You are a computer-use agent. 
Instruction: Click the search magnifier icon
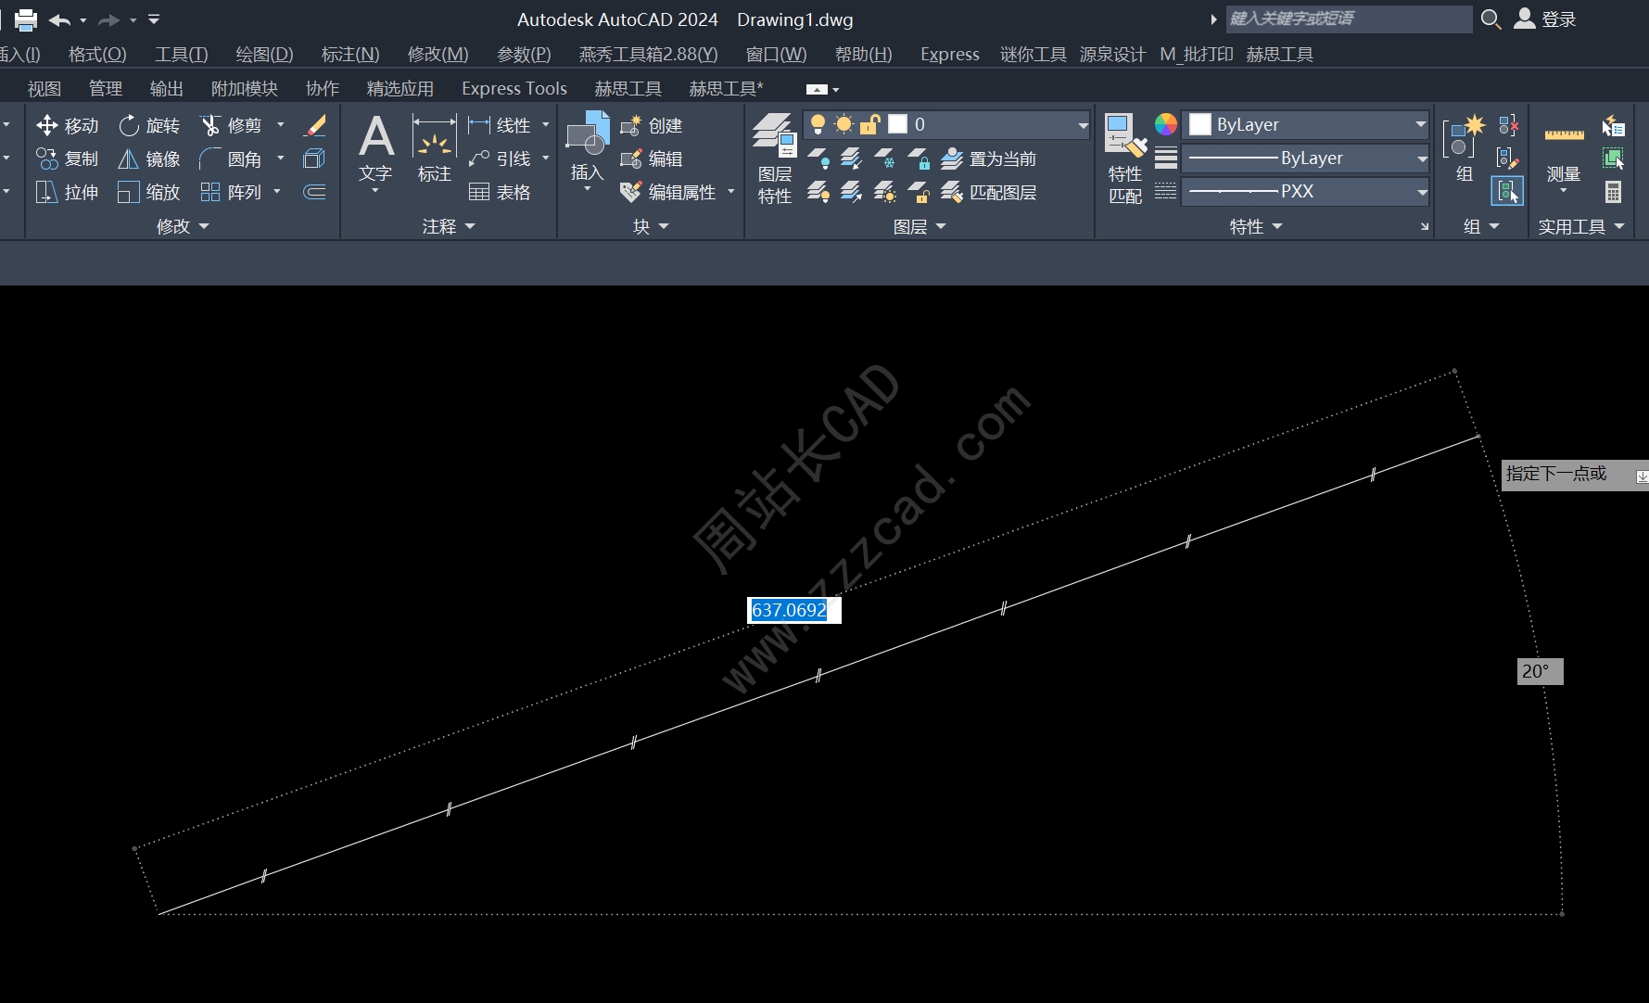click(1490, 19)
